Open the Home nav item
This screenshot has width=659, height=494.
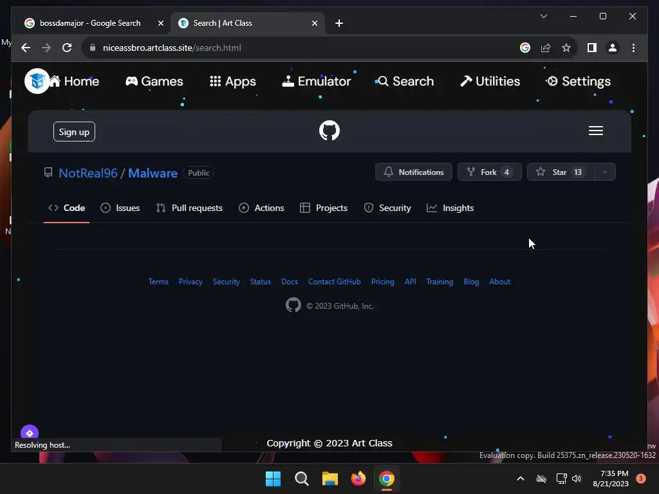[x=75, y=81]
